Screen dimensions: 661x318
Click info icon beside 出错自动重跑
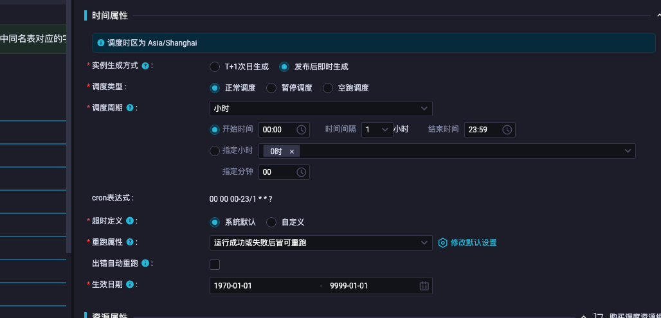(145, 263)
